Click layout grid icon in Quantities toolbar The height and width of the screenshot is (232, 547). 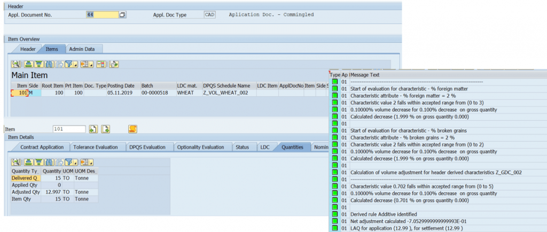point(85,162)
